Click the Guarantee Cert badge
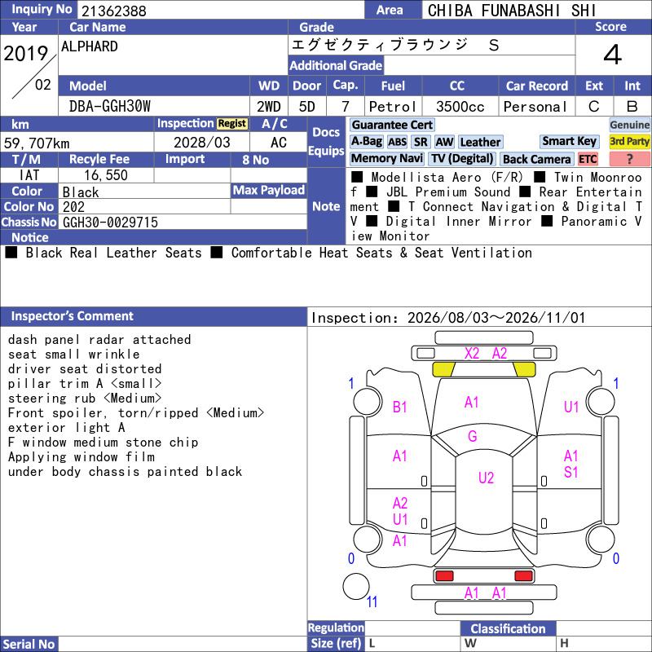This screenshot has width=652, height=652. click(392, 125)
